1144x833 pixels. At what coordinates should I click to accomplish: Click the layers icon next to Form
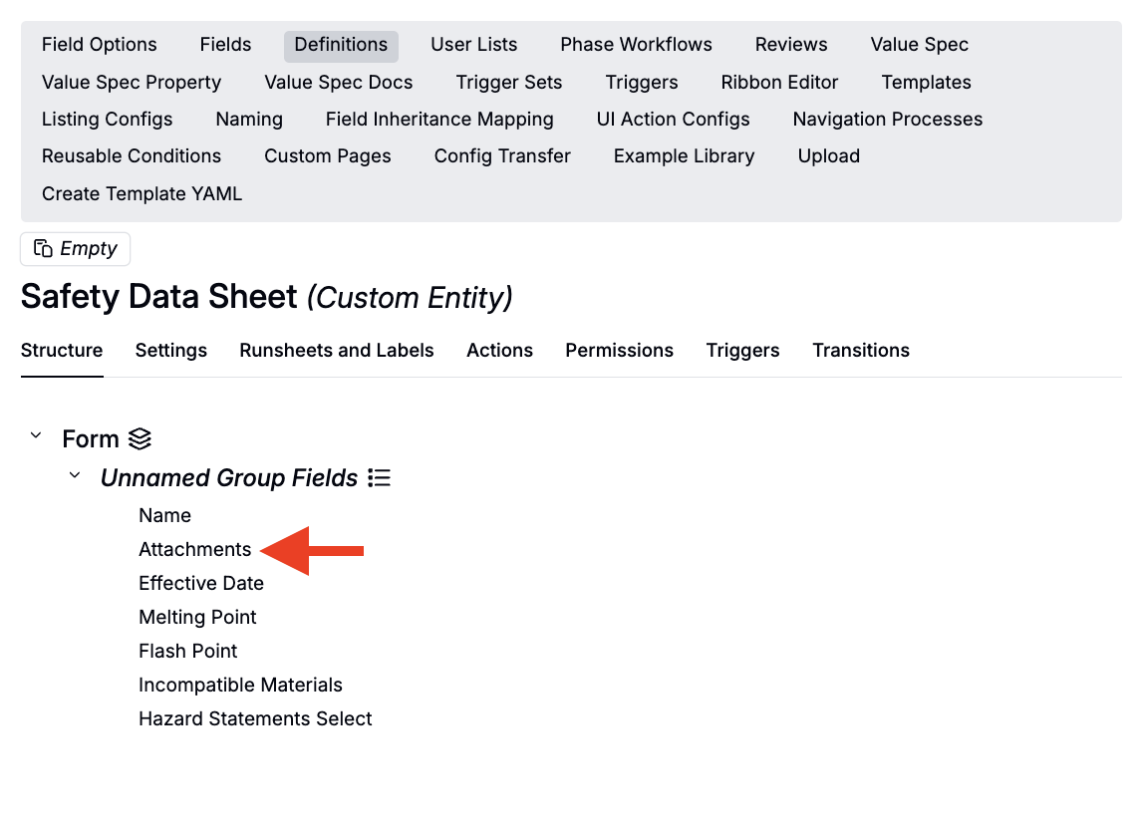pyautogui.click(x=141, y=438)
